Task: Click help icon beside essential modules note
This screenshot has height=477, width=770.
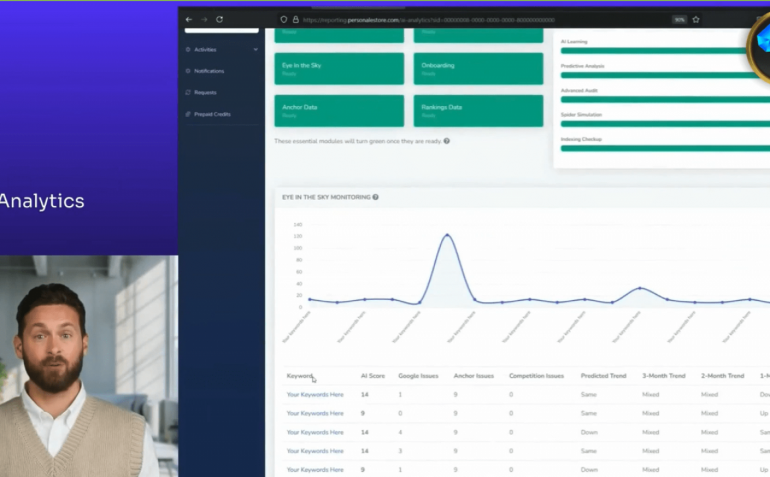Action: point(446,141)
